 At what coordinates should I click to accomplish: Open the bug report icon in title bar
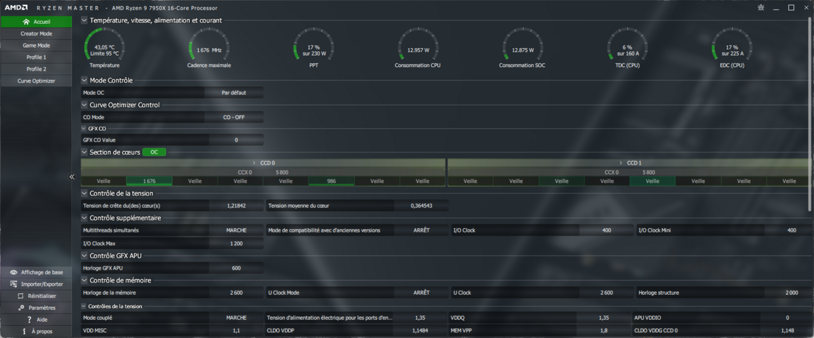point(760,7)
